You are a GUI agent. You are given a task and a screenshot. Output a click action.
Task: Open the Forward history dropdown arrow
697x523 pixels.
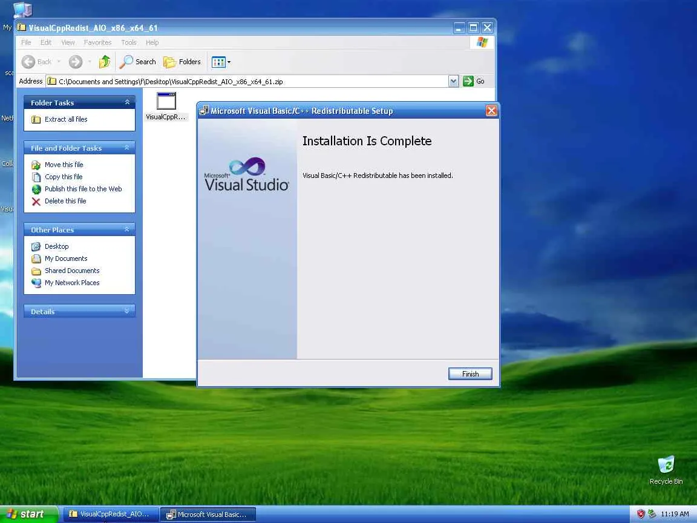[90, 62]
